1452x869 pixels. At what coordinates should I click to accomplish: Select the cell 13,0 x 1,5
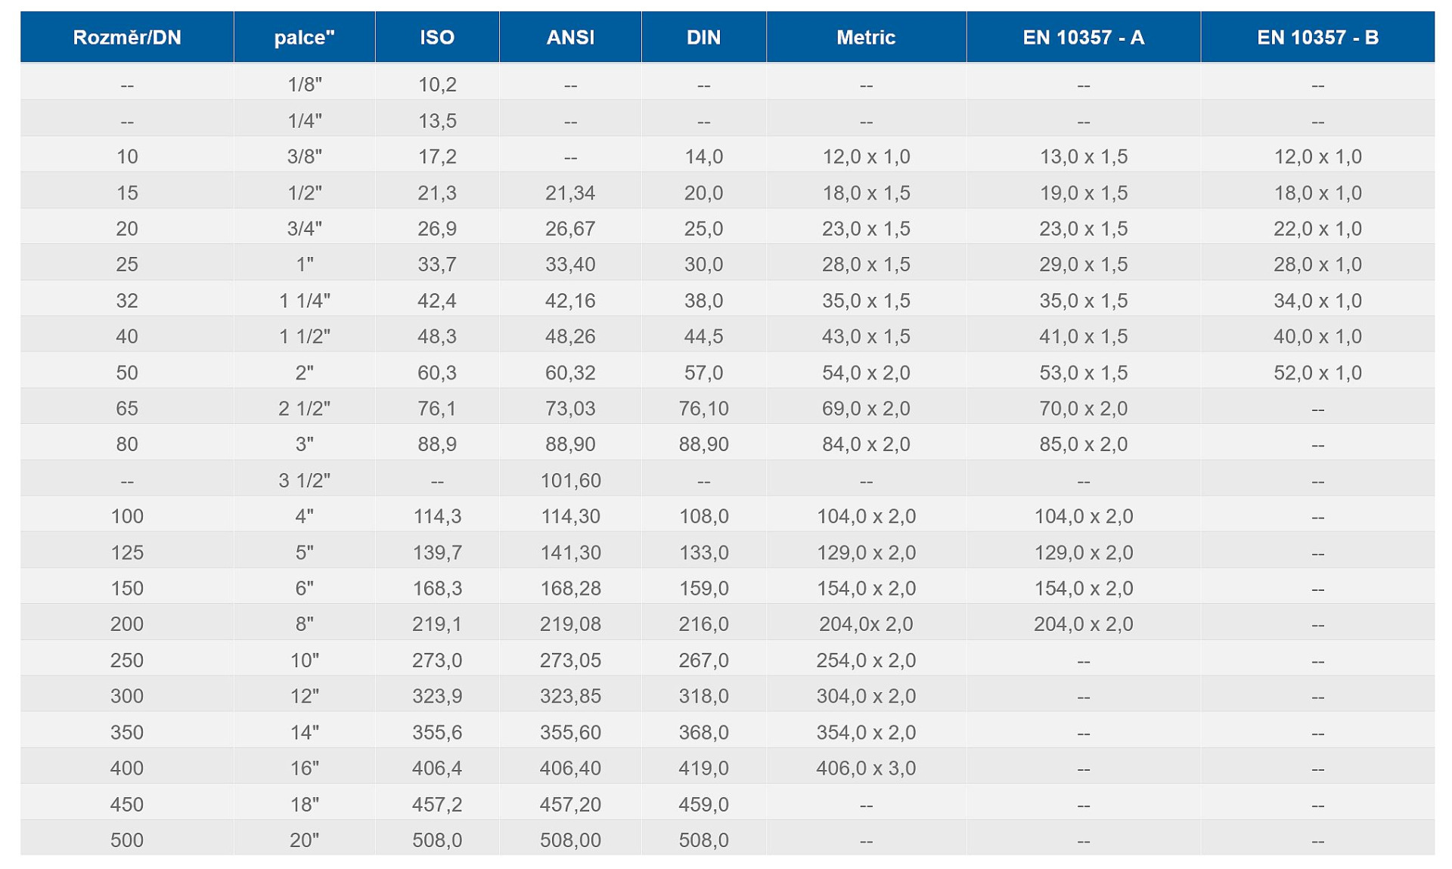pyautogui.click(x=1083, y=156)
